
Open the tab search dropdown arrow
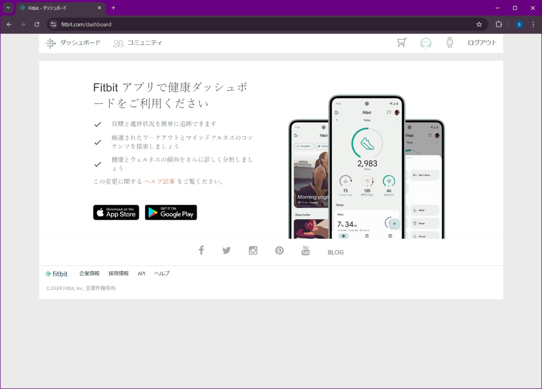point(7,8)
